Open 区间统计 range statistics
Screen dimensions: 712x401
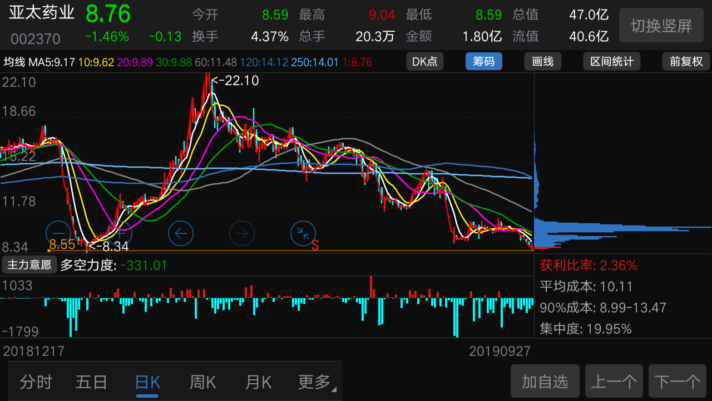[x=612, y=61]
